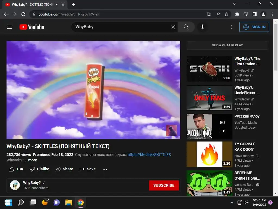The height and width of the screenshot is (209, 278).
Task: Open WhyBaby? channel name link
Action: [x=32, y=183]
